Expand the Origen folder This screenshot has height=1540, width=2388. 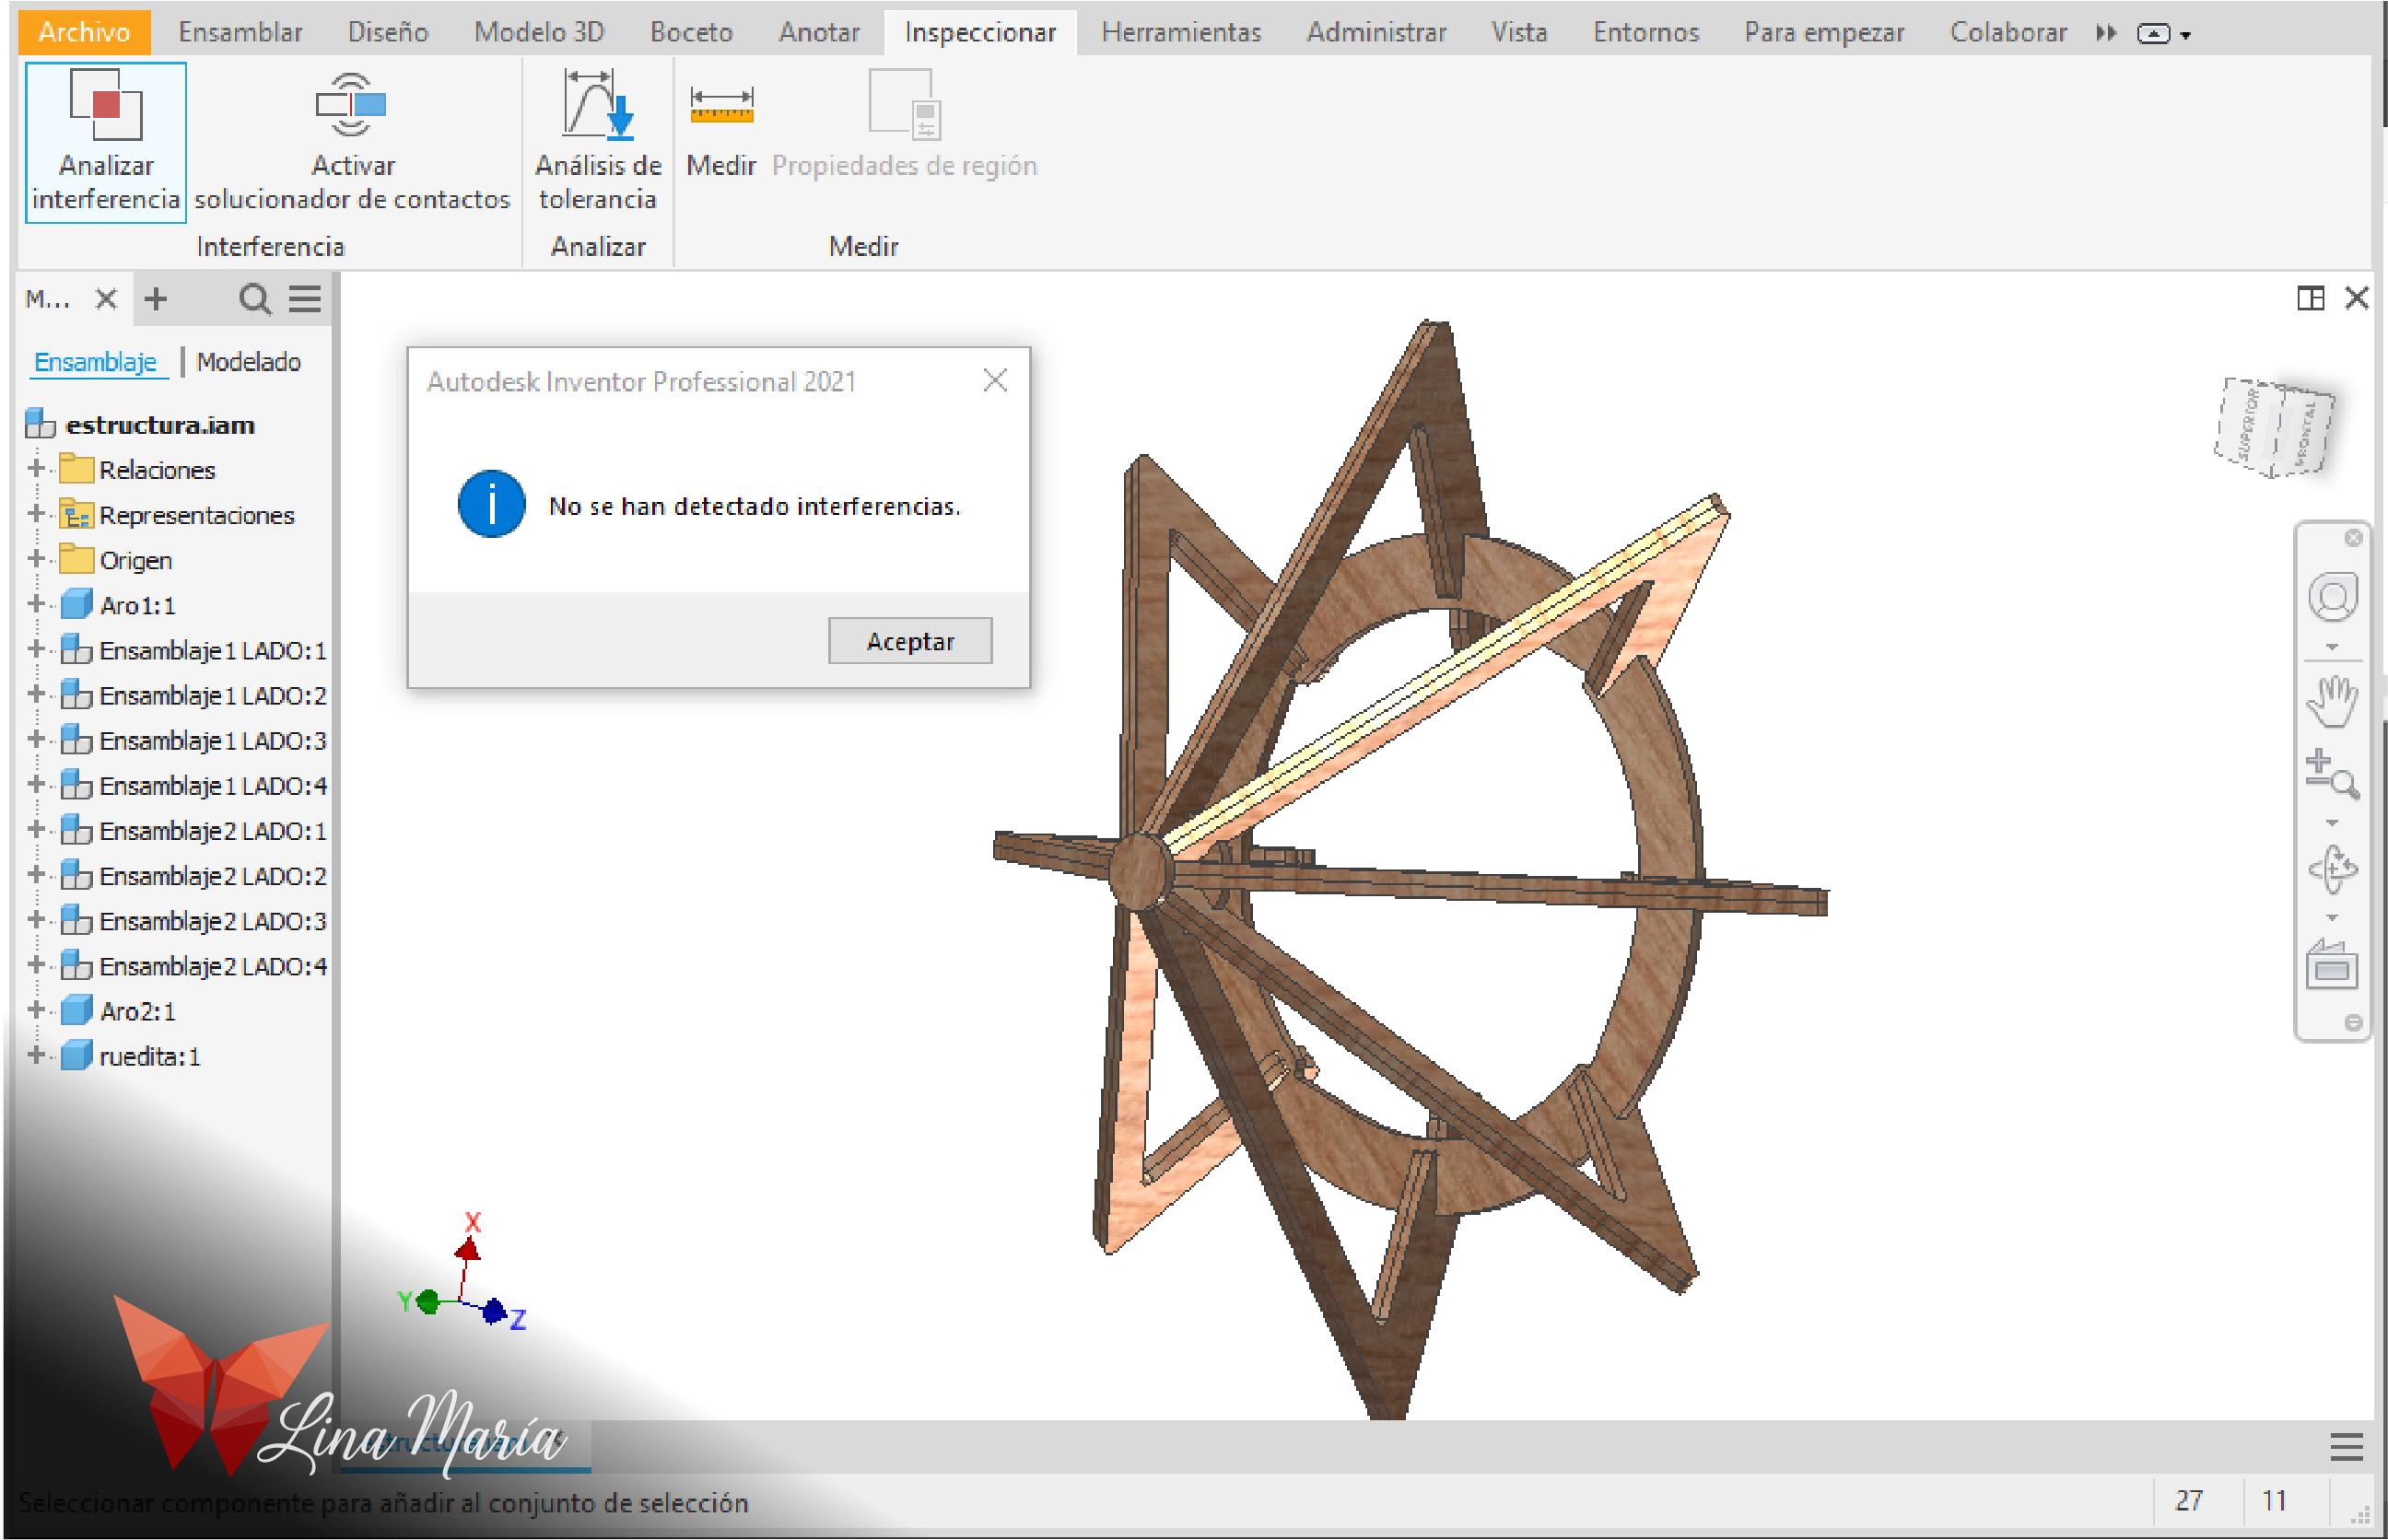click(x=37, y=558)
